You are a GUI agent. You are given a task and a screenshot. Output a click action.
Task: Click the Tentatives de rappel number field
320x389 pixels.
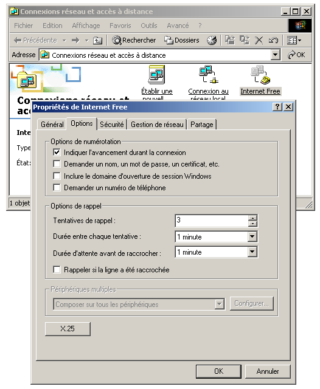tap(211, 221)
